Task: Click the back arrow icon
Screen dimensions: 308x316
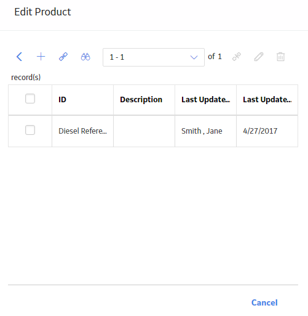Action: pyautogui.click(x=19, y=57)
